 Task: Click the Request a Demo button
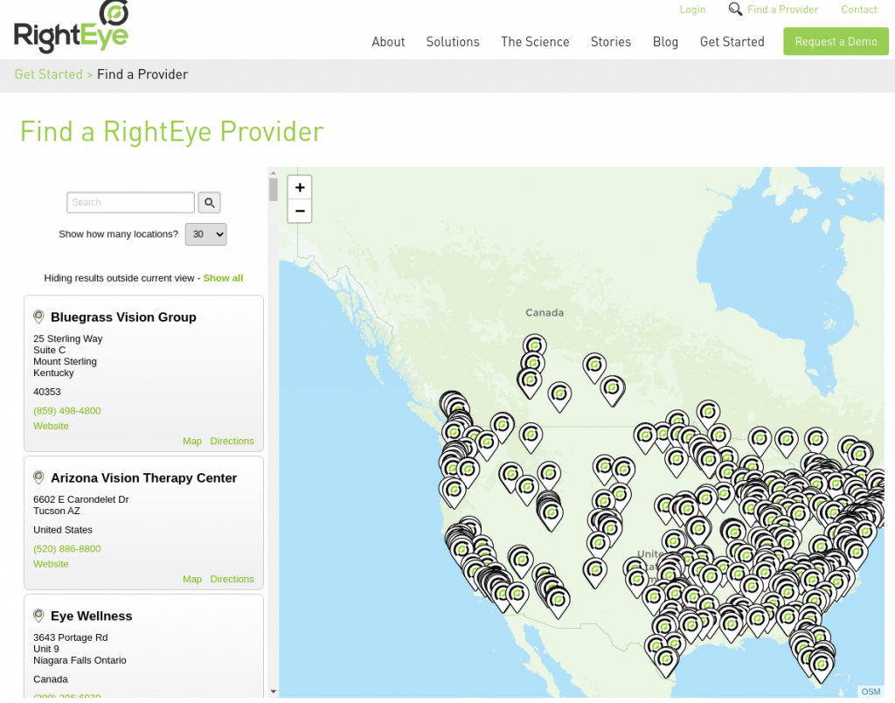[x=836, y=42]
